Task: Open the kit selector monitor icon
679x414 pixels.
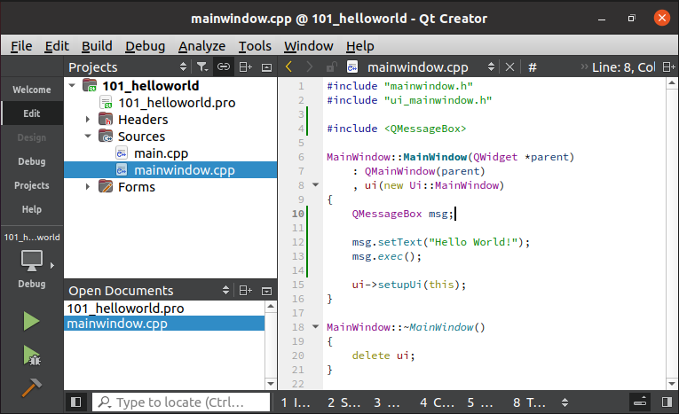Action: [32, 260]
